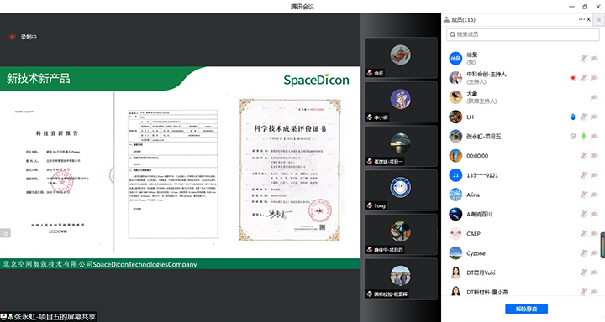
Task: Click the layout icon beside the members panel
Action: coord(599,19)
